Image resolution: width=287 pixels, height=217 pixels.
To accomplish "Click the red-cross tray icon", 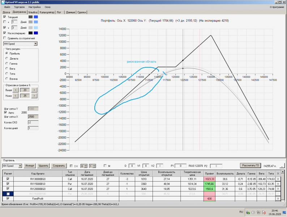I will (x=264, y=212).
